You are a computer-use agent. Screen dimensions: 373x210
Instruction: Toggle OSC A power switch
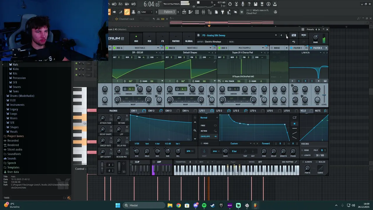click(x=115, y=48)
